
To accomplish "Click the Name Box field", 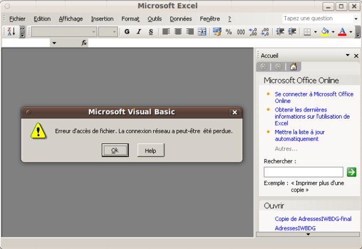I will click(x=26, y=43).
